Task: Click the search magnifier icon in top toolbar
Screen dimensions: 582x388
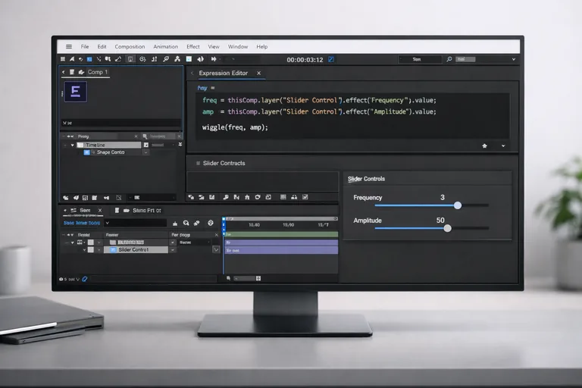Action: [x=449, y=59]
